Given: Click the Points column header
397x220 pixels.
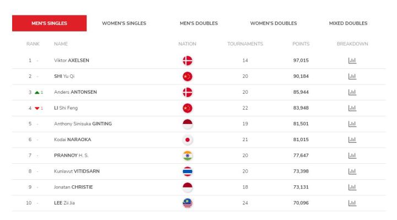Looking at the screenshot, I should coord(301,44).
